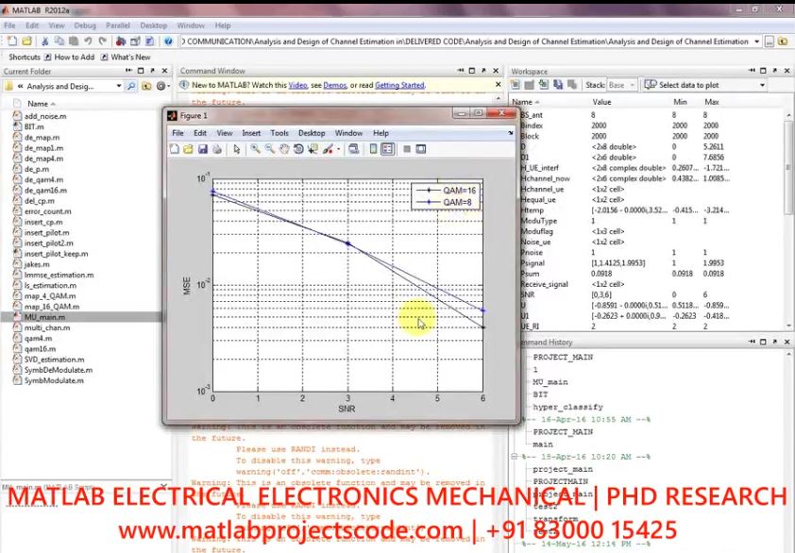Toggle the Insert Colorbar button in Figure toolbar

[x=374, y=149]
